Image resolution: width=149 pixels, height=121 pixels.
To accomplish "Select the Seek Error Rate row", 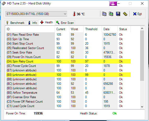I will [68, 52].
